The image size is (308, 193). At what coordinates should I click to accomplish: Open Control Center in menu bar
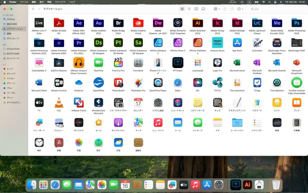[275, 2]
